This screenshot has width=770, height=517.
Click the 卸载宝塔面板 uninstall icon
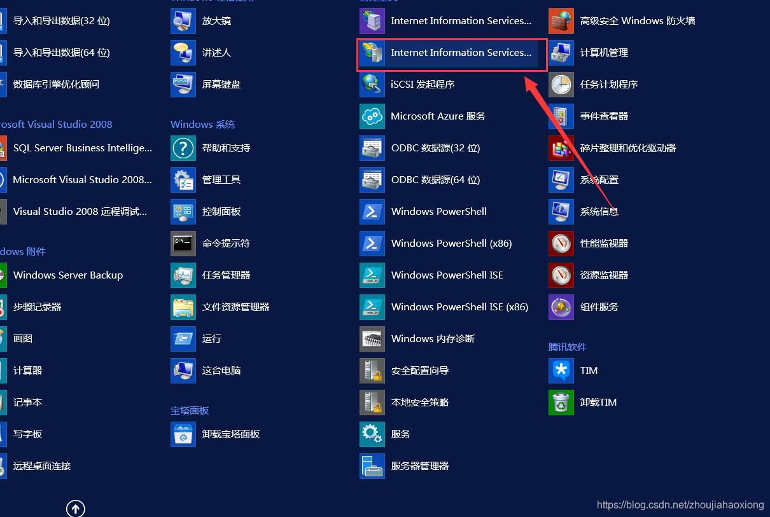[183, 434]
